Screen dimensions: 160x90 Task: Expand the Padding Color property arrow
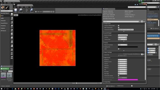pos(103,47)
